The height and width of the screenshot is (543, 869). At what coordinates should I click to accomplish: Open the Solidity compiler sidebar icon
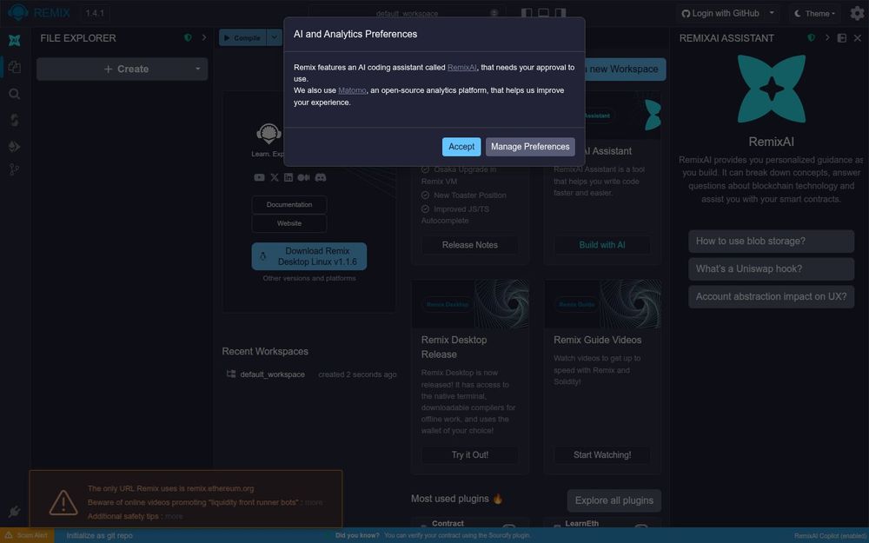click(x=15, y=120)
